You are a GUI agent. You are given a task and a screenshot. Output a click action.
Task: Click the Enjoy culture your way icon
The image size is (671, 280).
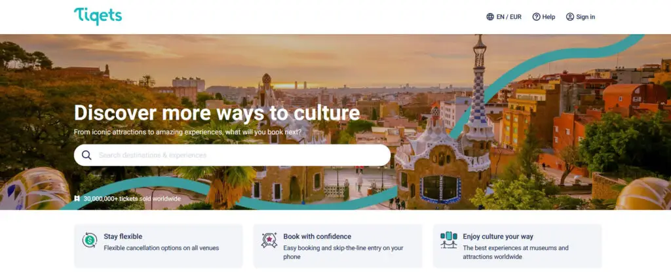[x=448, y=240]
